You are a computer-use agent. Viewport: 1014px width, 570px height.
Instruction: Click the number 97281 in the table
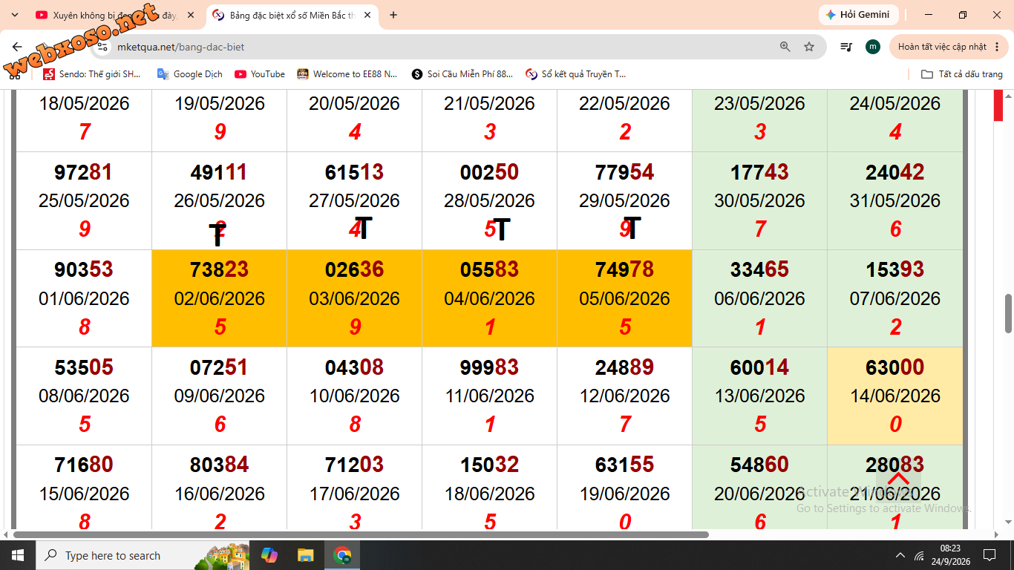tap(84, 172)
